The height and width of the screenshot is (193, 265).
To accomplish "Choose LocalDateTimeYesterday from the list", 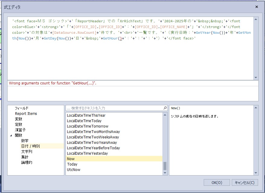I will point(87,153).
